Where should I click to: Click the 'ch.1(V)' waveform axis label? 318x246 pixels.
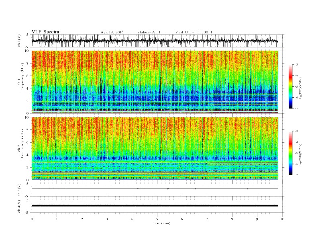pos(19,41)
